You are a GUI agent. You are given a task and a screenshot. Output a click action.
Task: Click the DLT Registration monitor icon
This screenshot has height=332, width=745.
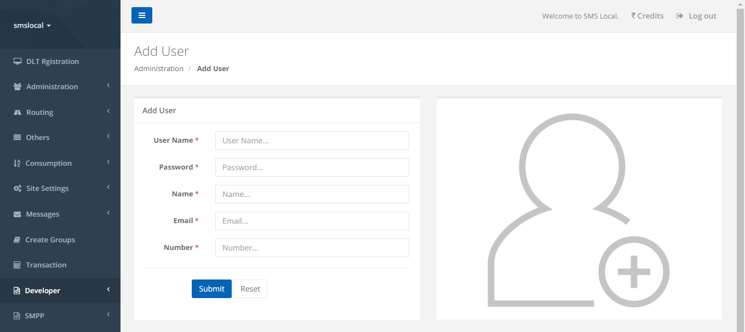[x=18, y=61]
